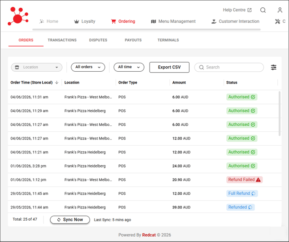Image resolution: width=289 pixels, height=242 pixels.
Task: Click the Amount column header
Action: (x=179, y=82)
